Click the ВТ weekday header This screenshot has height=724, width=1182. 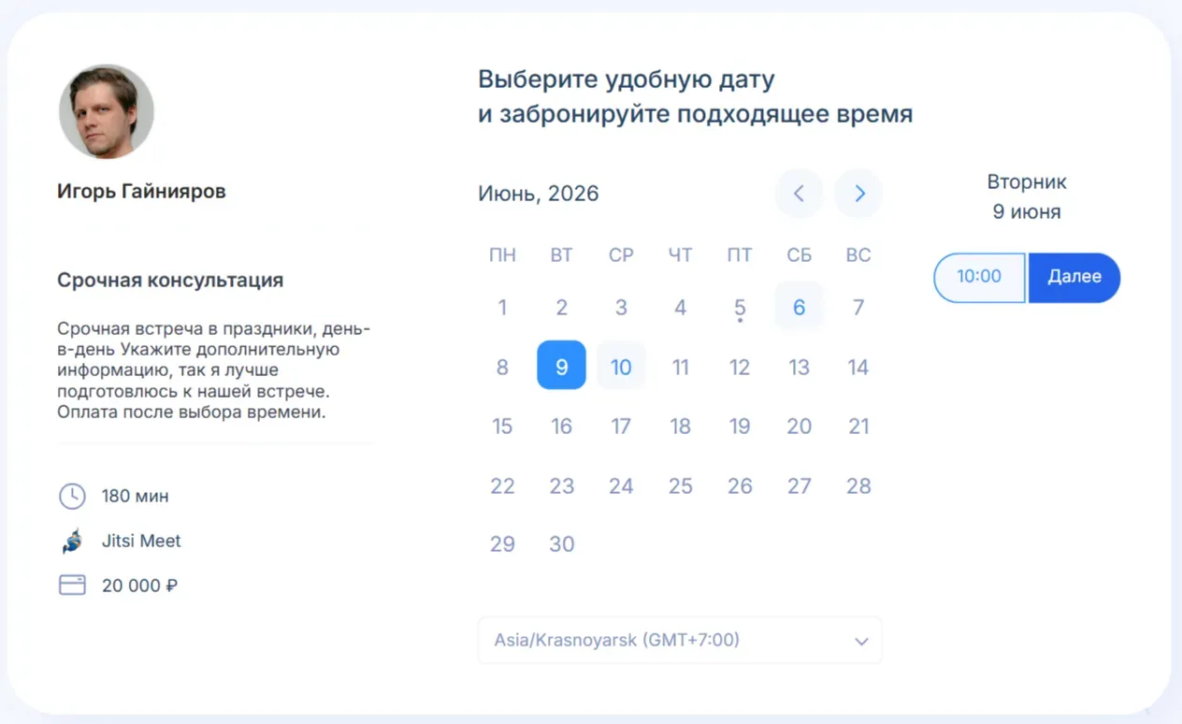pos(561,255)
